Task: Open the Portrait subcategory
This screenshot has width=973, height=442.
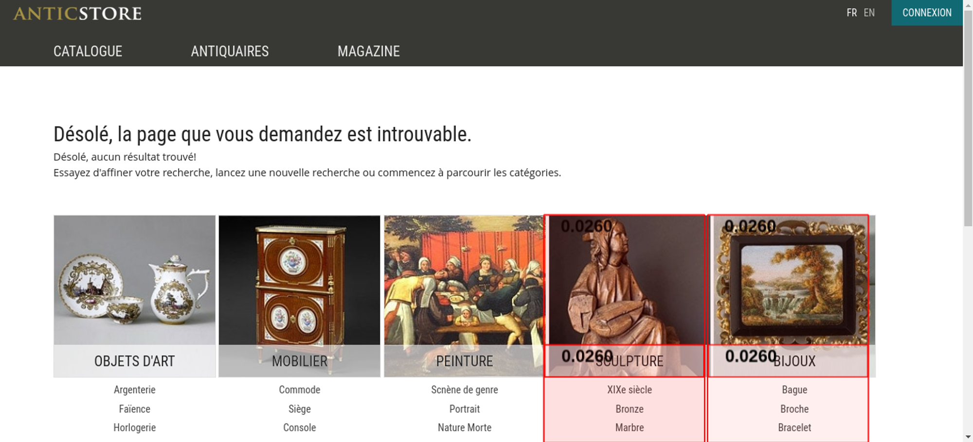Action: (465, 409)
